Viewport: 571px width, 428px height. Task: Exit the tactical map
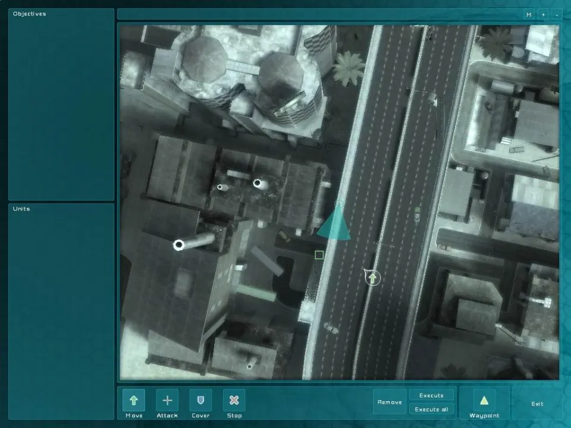point(537,404)
